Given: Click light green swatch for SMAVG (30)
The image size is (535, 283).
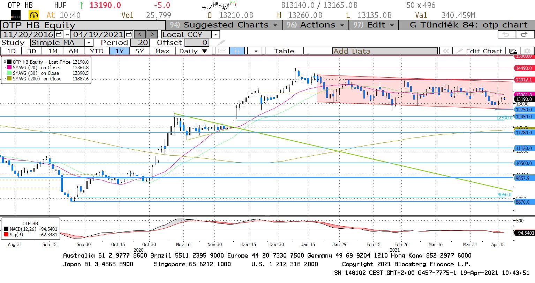Looking at the screenshot, I should click(x=10, y=73).
